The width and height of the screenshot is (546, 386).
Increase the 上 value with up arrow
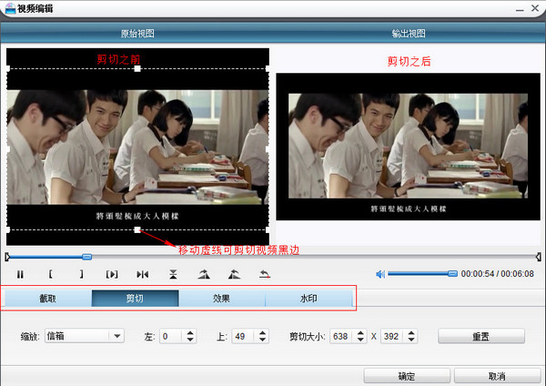(x=263, y=333)
